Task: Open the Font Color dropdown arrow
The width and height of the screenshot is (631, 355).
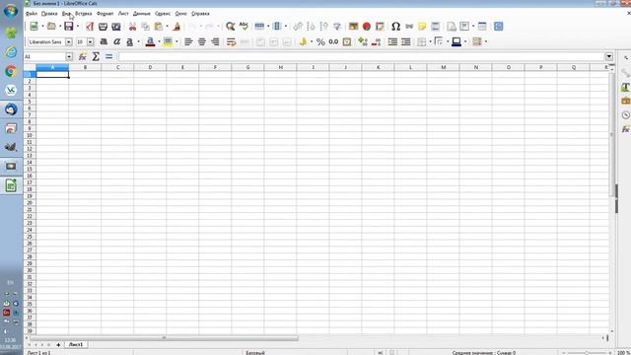Action: (159, 41)
